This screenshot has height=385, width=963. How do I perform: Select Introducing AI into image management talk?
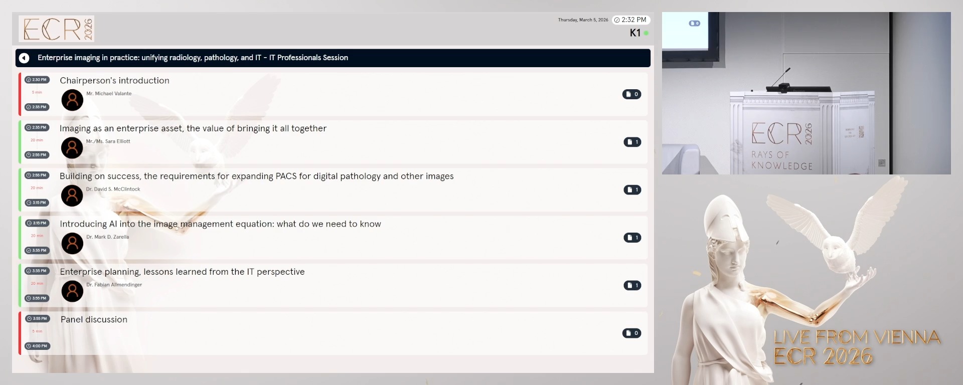pyautogui.click(x=220, y=224)
